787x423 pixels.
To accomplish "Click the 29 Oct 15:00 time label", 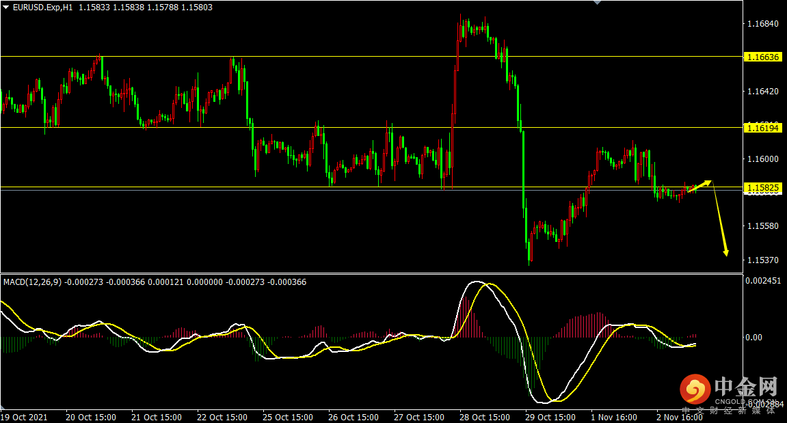I will pyautogui.click(x=550, y=418).
